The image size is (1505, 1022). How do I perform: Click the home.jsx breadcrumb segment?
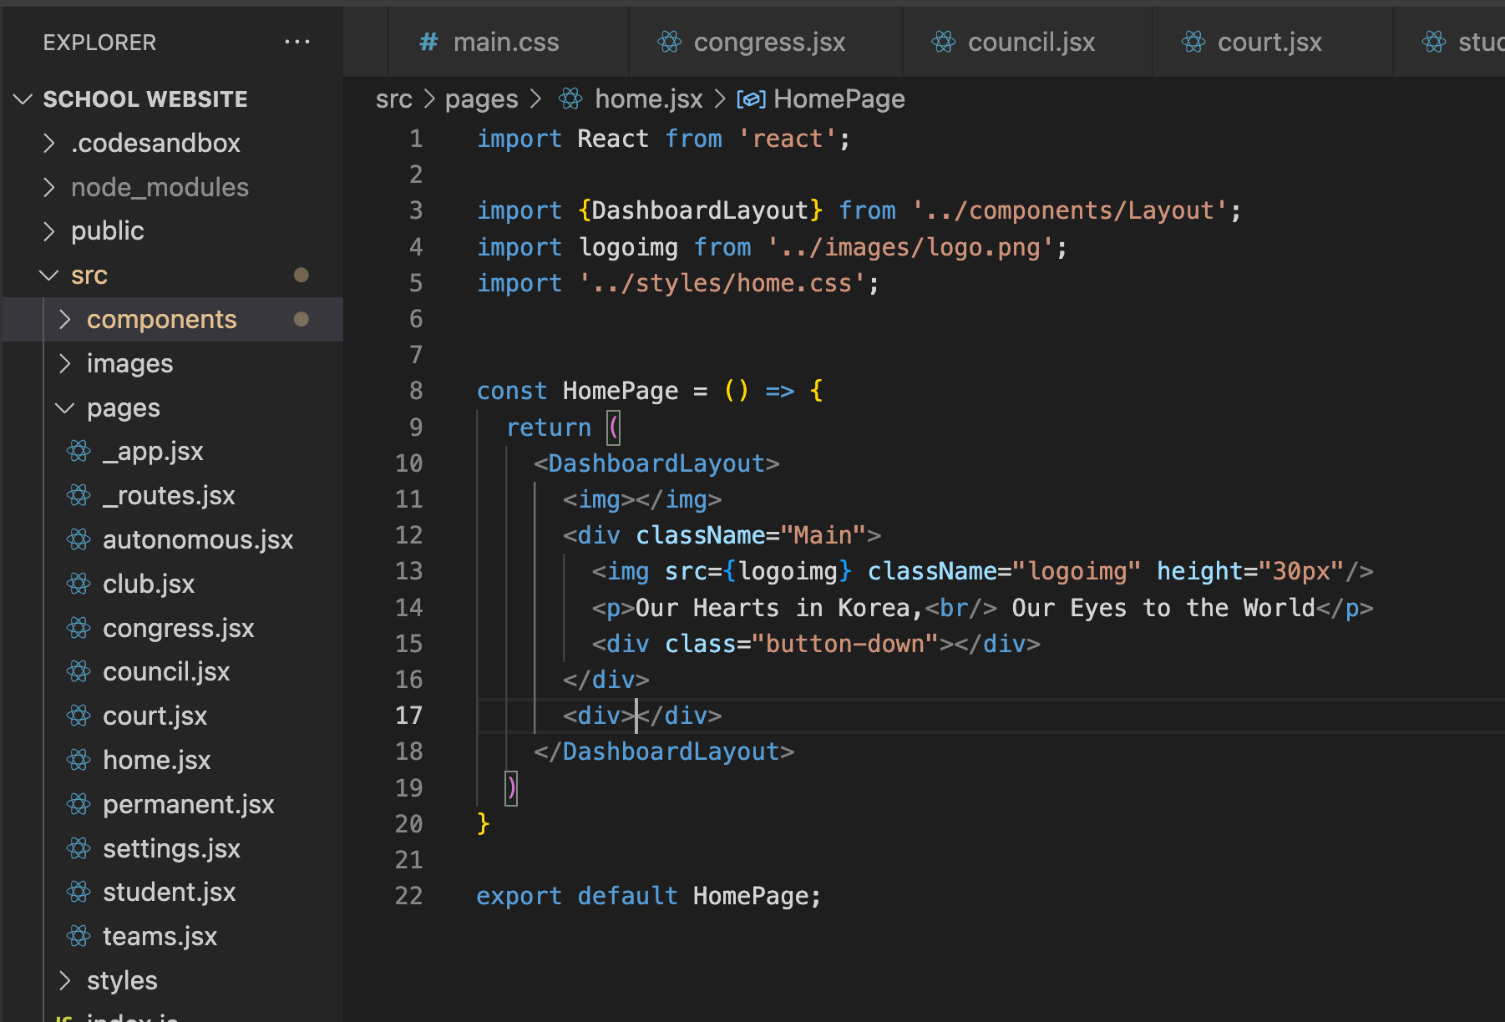pos(648,99)
